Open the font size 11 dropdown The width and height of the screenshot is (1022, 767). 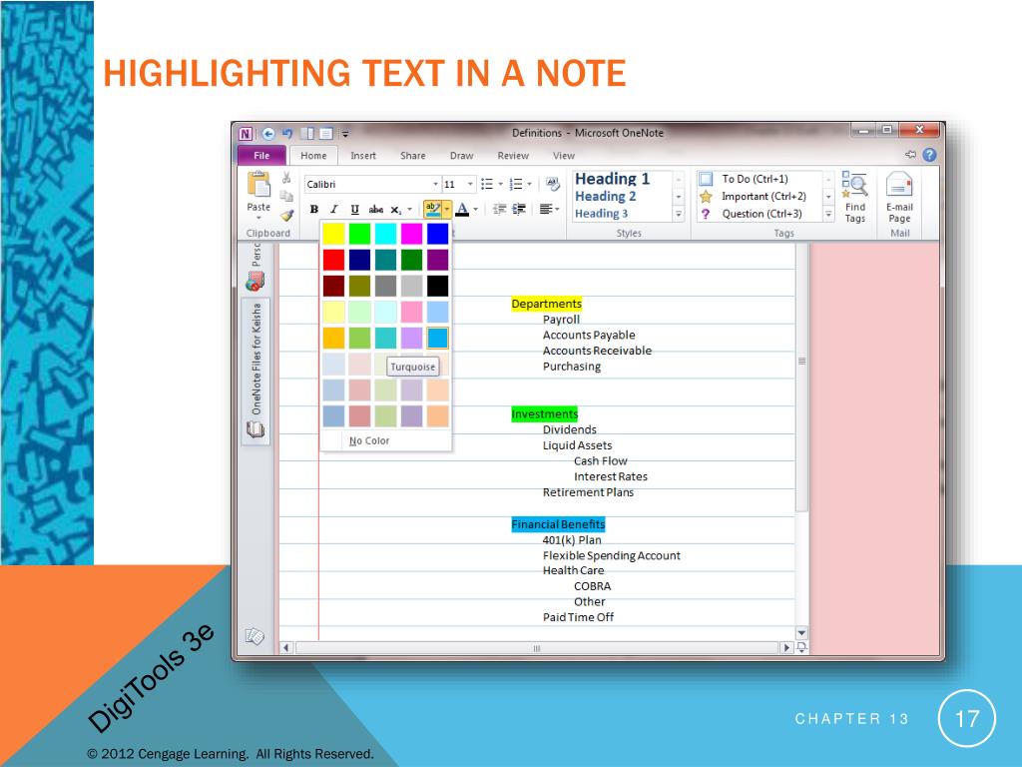[x=470, y=184]
